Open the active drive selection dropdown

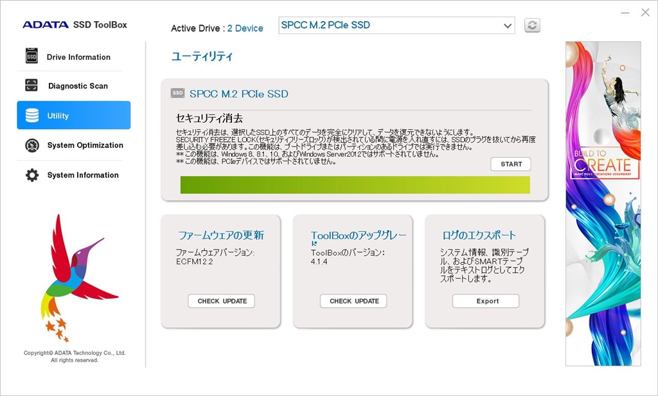(396, 26)
